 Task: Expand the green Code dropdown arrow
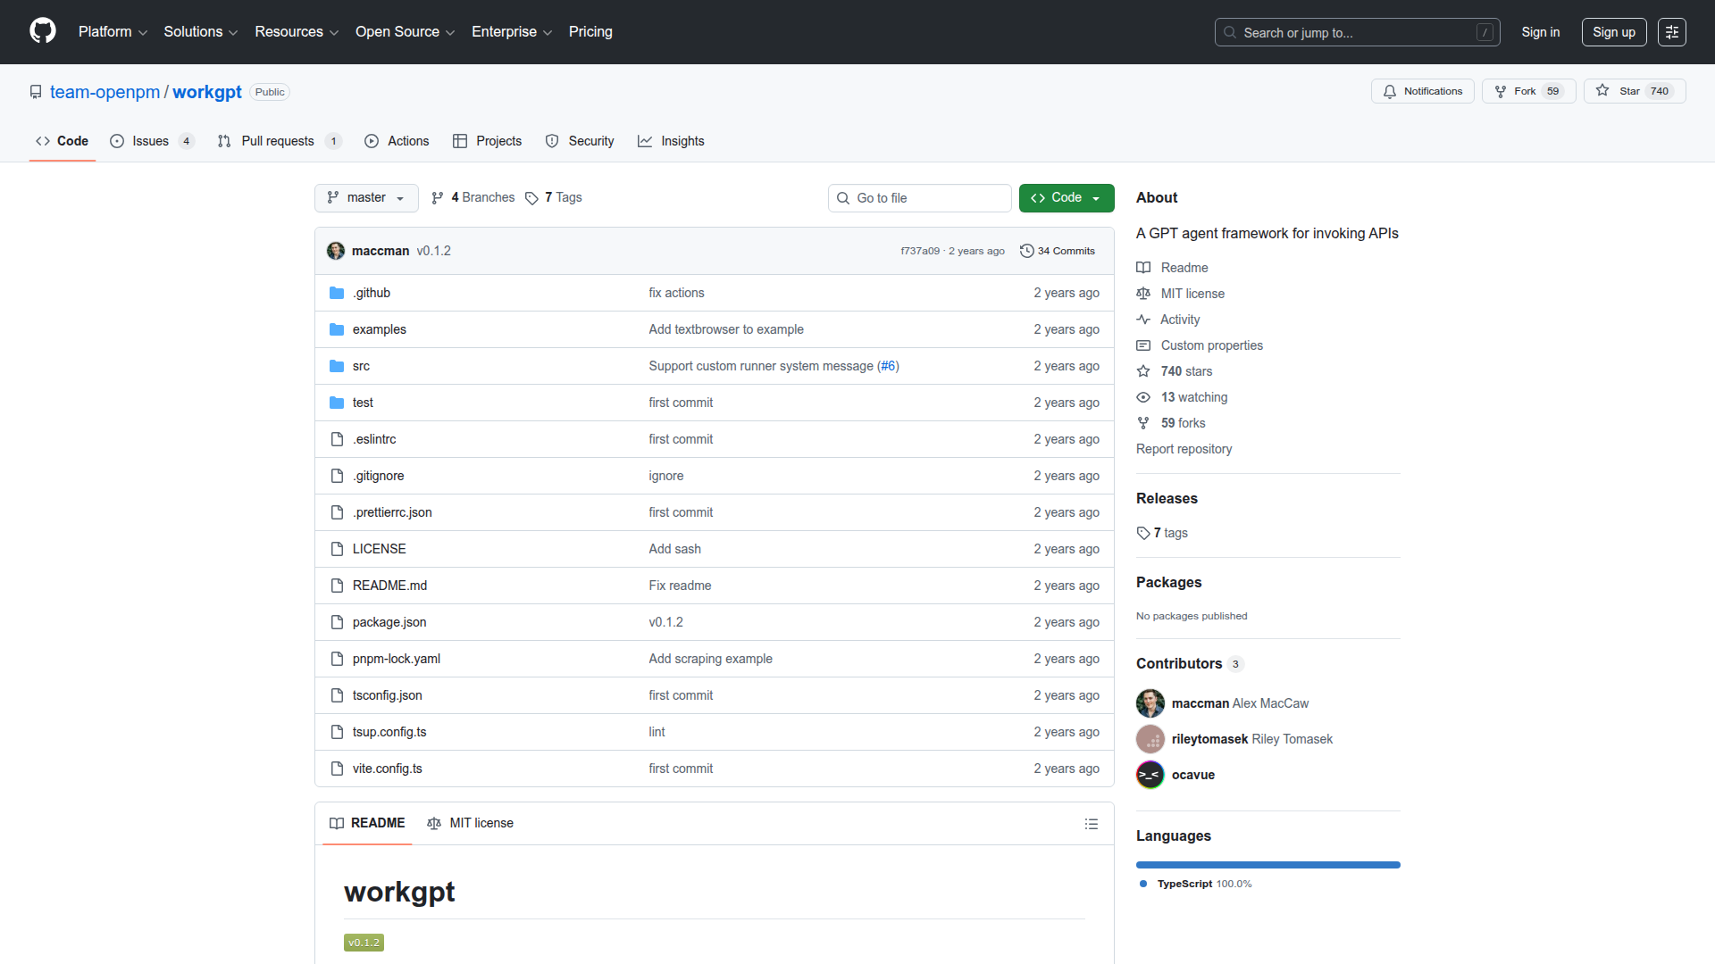pos(1097,197)
